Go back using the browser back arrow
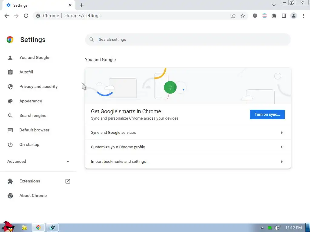 [7, 16]
